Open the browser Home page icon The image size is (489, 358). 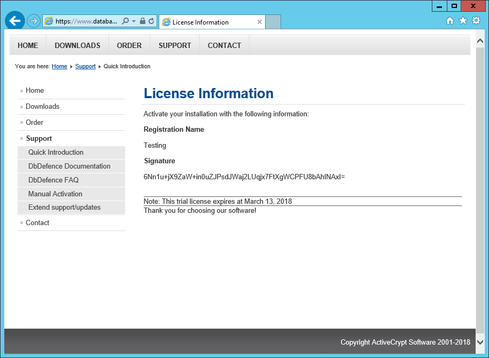(x=450, y=21)
